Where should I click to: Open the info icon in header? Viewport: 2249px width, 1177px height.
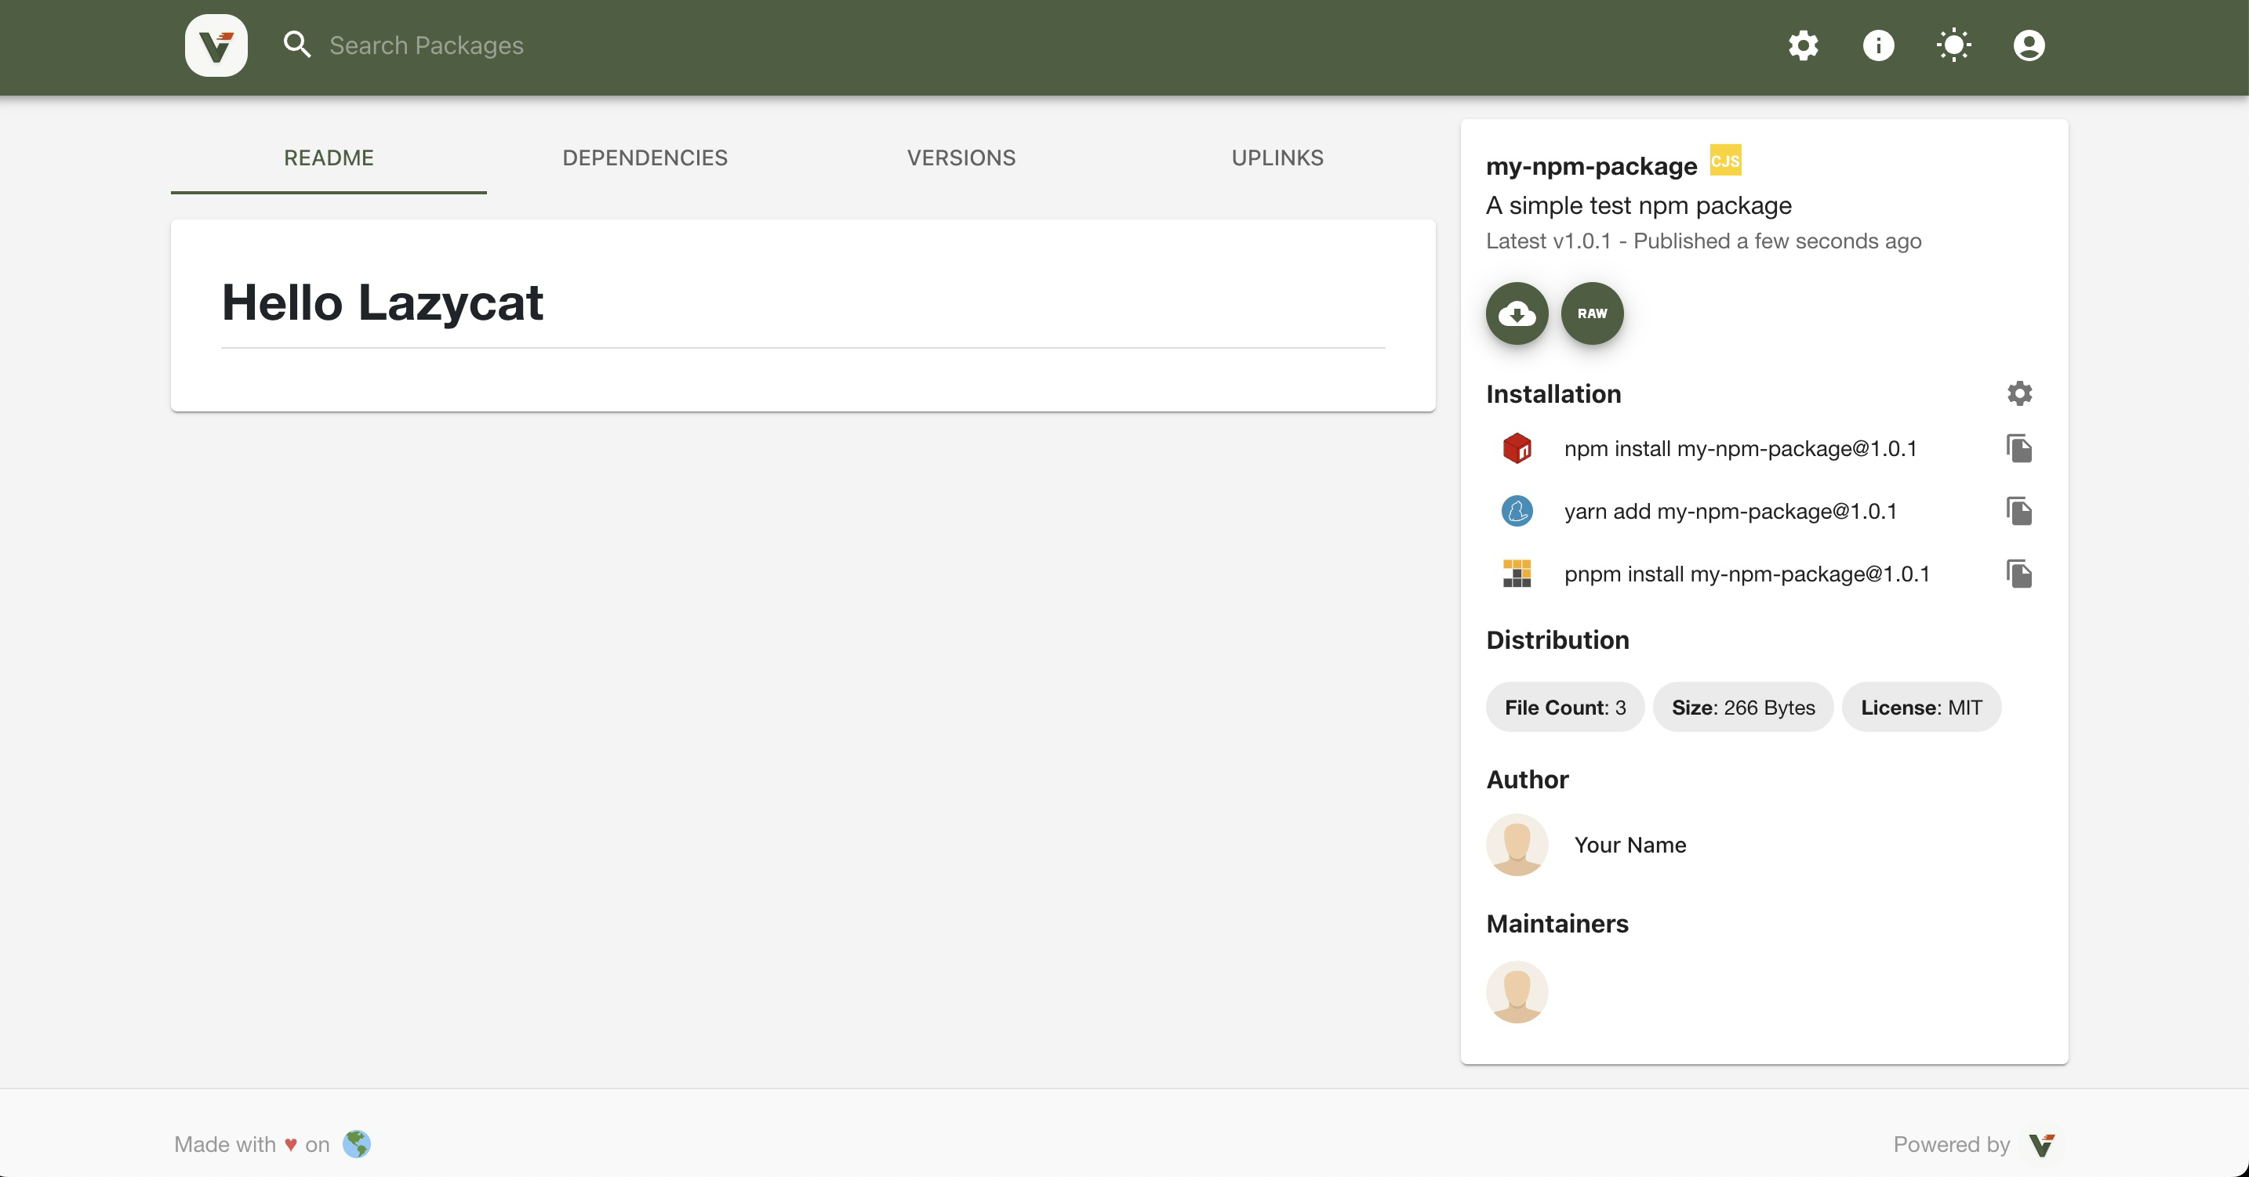point(1878,45)
